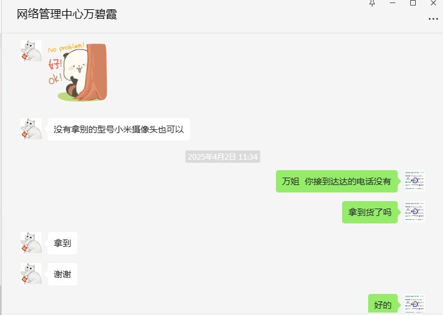443x315 pixels.
Task: Close the chat window
Action: click(x=433, y=3)
